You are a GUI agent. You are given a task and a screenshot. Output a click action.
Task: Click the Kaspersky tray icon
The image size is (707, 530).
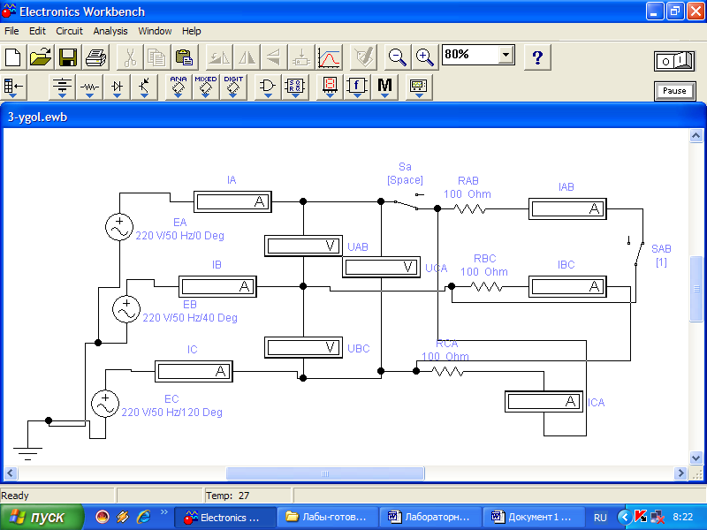[x=640, y=517]
